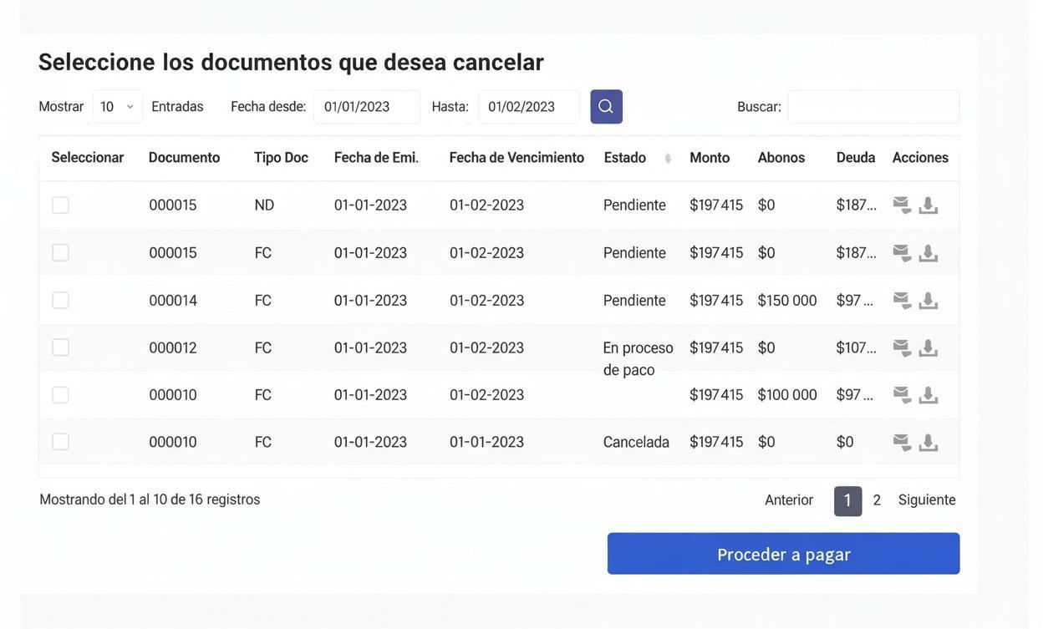
Task: Go to Siguiente page
Action: point(927,500)
